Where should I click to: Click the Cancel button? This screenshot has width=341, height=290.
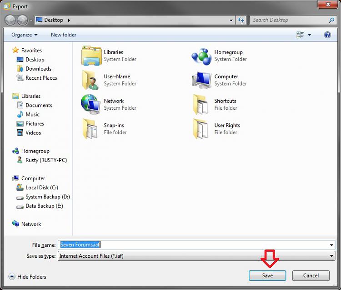pos(311,275)
